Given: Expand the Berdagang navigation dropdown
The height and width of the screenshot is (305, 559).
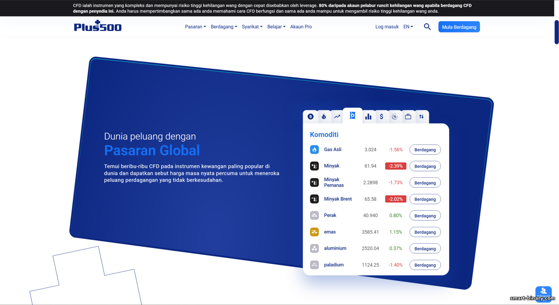Looking at the screenshot, I should pyautogui.click(x=224, y=27).
